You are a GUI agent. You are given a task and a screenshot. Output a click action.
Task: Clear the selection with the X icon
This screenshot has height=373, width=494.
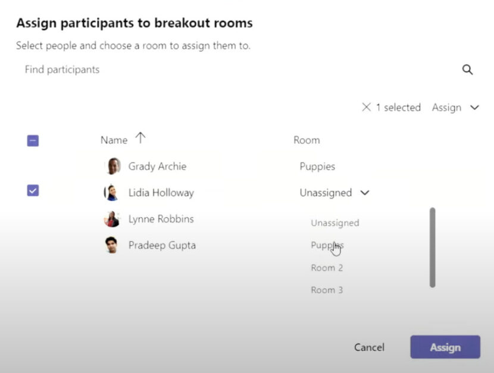point(367,108)
